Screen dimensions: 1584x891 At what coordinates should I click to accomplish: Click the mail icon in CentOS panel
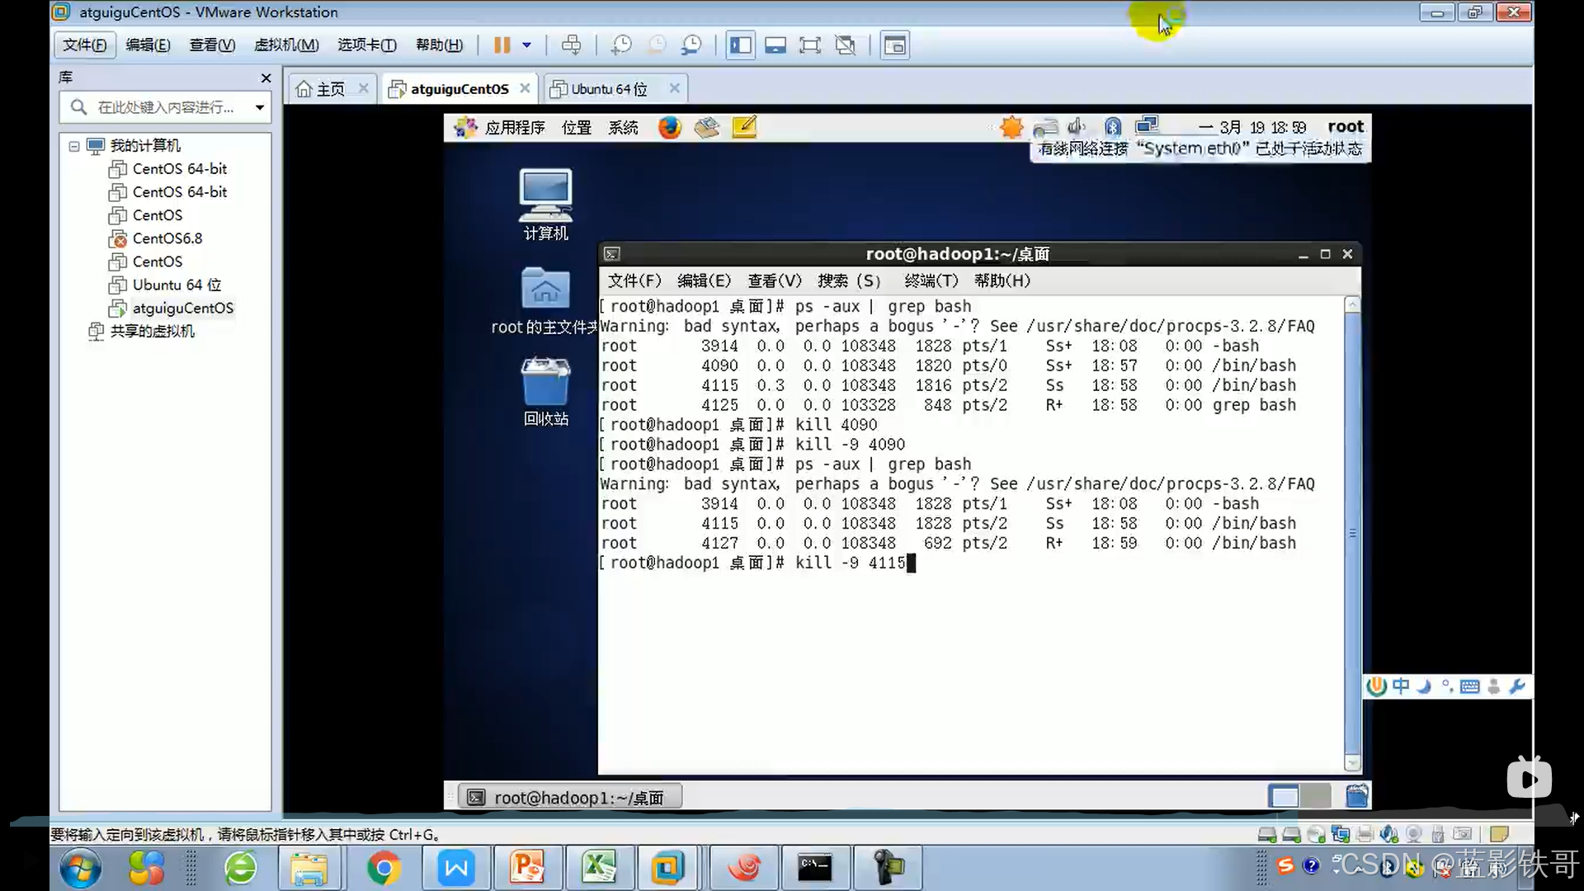coord(707,127)
